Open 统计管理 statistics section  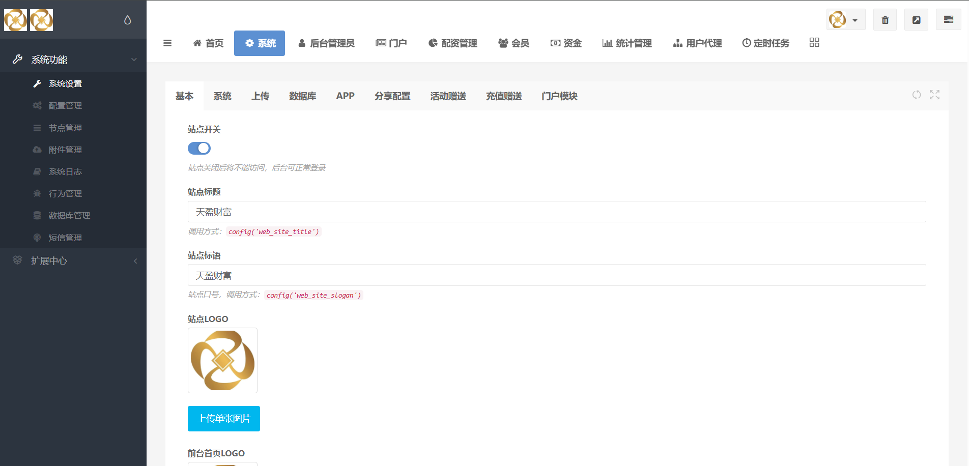click(627, 43)
